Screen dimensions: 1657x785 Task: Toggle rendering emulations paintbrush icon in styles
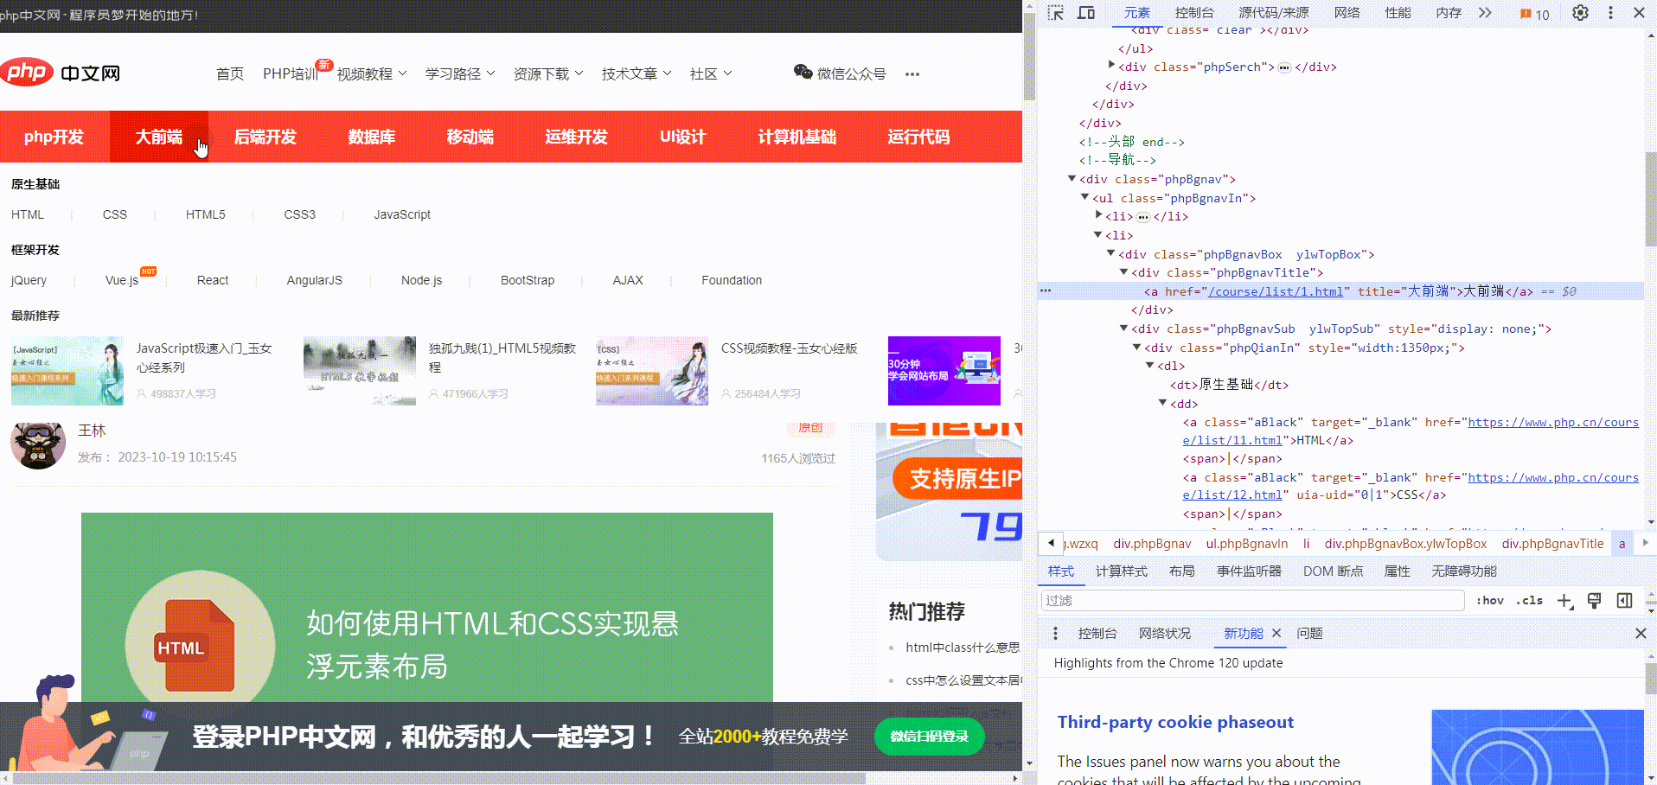pyautogui.click(x=1595, y=601)
